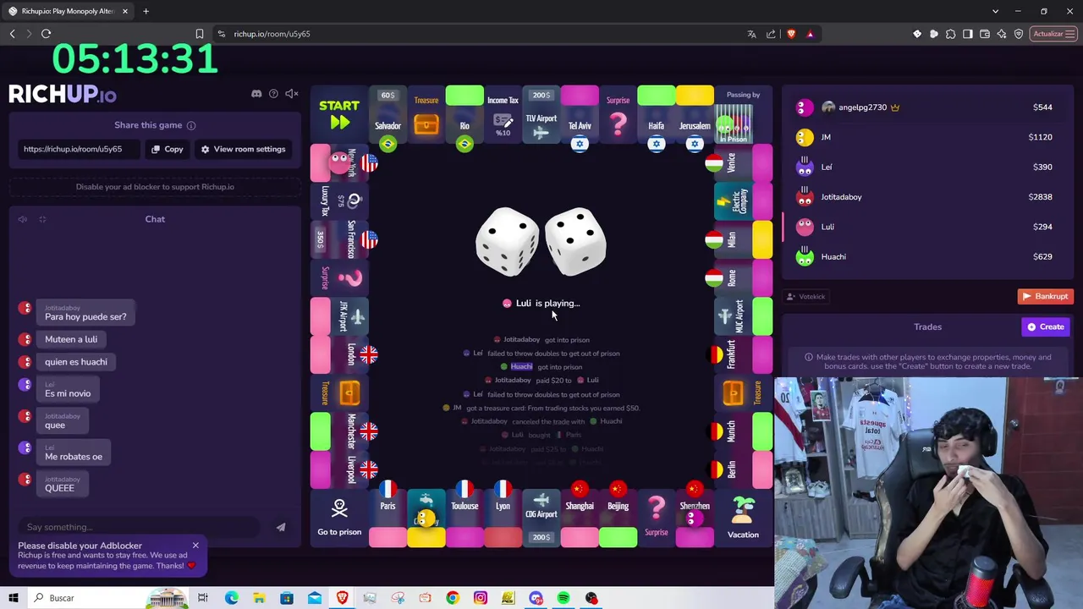Go back in browser
Screen dimensions: 1083x609
click(x=13, y=34)
